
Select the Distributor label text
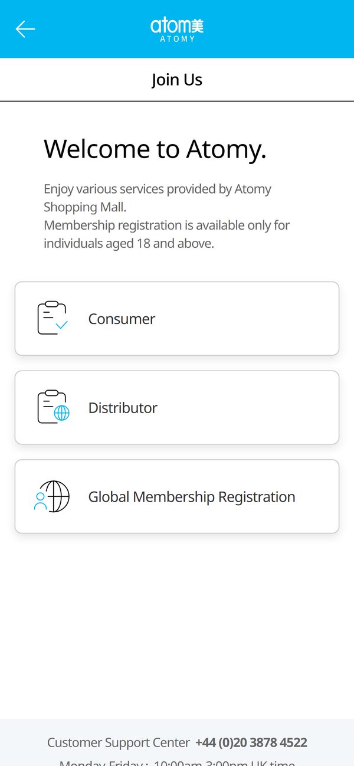(123, 408)
